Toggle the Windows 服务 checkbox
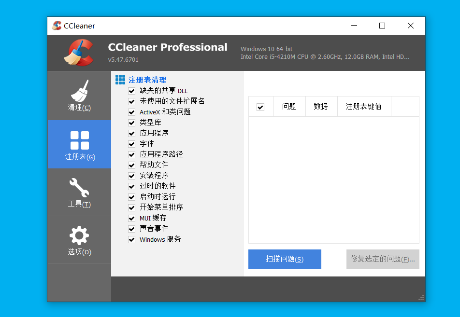The width and height of the screenshot is (460, 317). [x=132, y=240]
